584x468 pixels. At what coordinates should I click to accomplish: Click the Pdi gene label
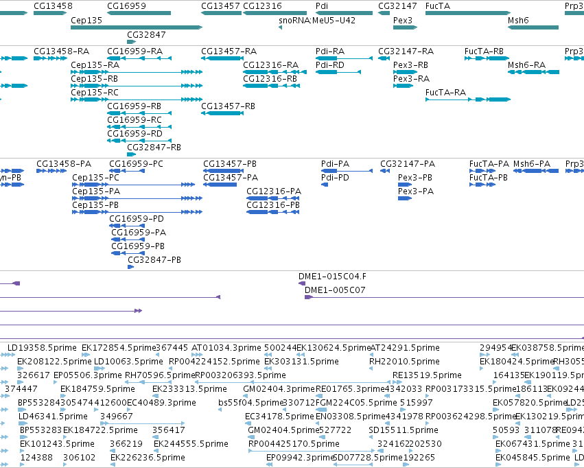[x=322, y=6]
